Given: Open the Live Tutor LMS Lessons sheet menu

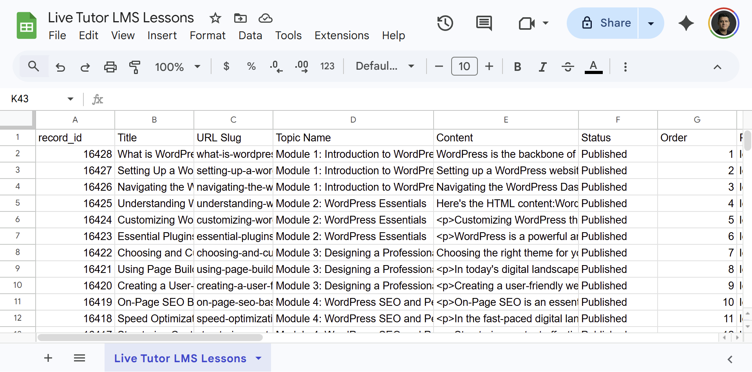Looking at the screenshot, I should click(258, 358).
